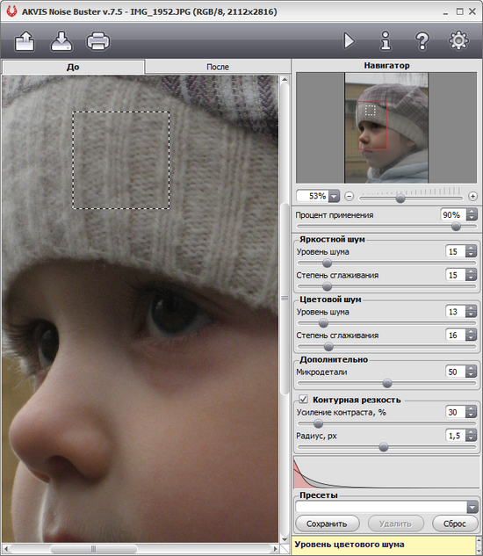This screenshot has width=483, height=556.
Task: Open help with the question mark icon
Action: (422, 40)
